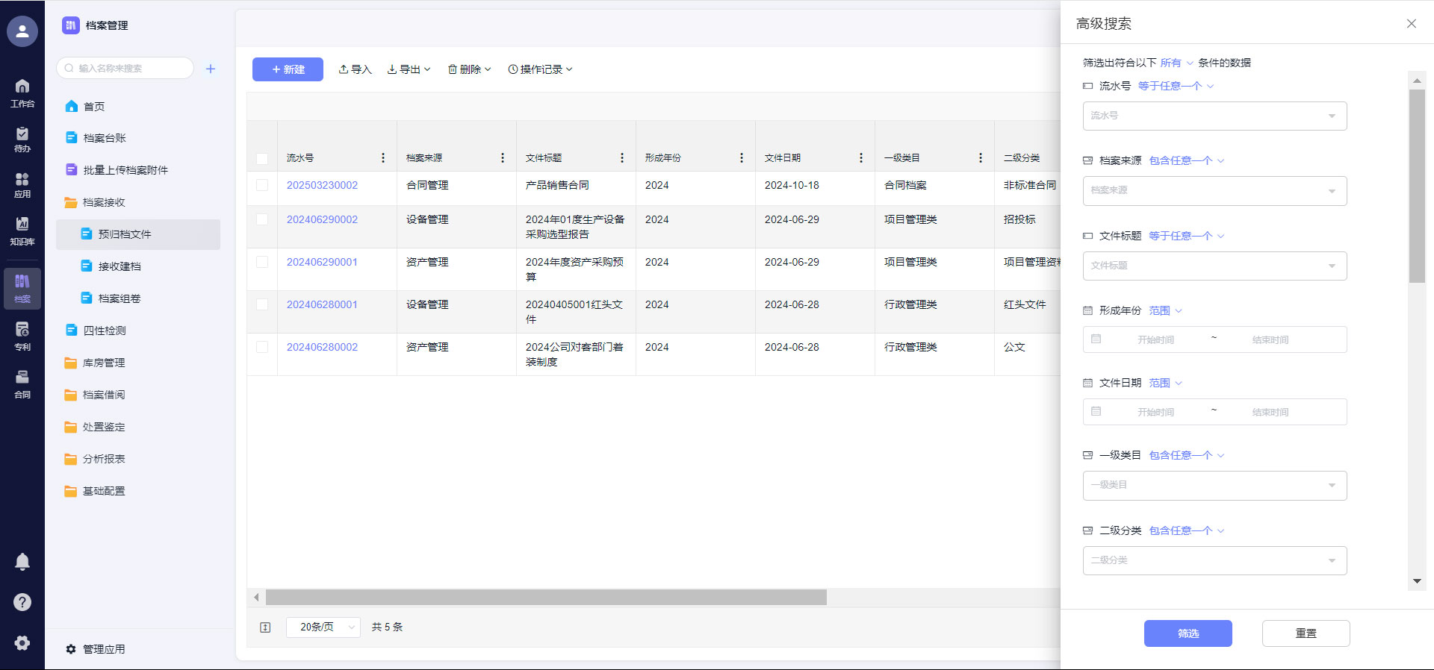This screenshot has height=670, width=1434.
Task: Open 接收建档 in the navigation tree
Action: (x=119, y=266)
